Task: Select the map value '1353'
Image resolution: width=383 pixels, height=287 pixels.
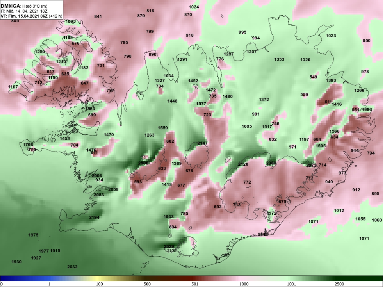Action: click(x=279, y=59)
